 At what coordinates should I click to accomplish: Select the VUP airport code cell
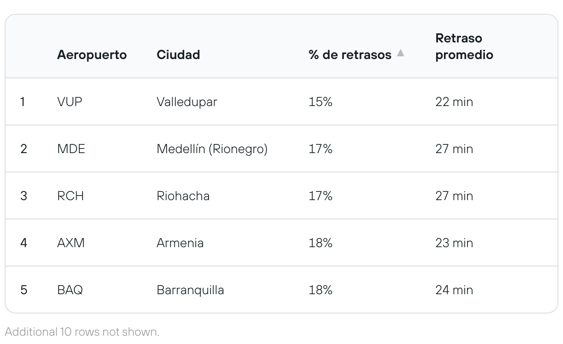tap(69, 102)
